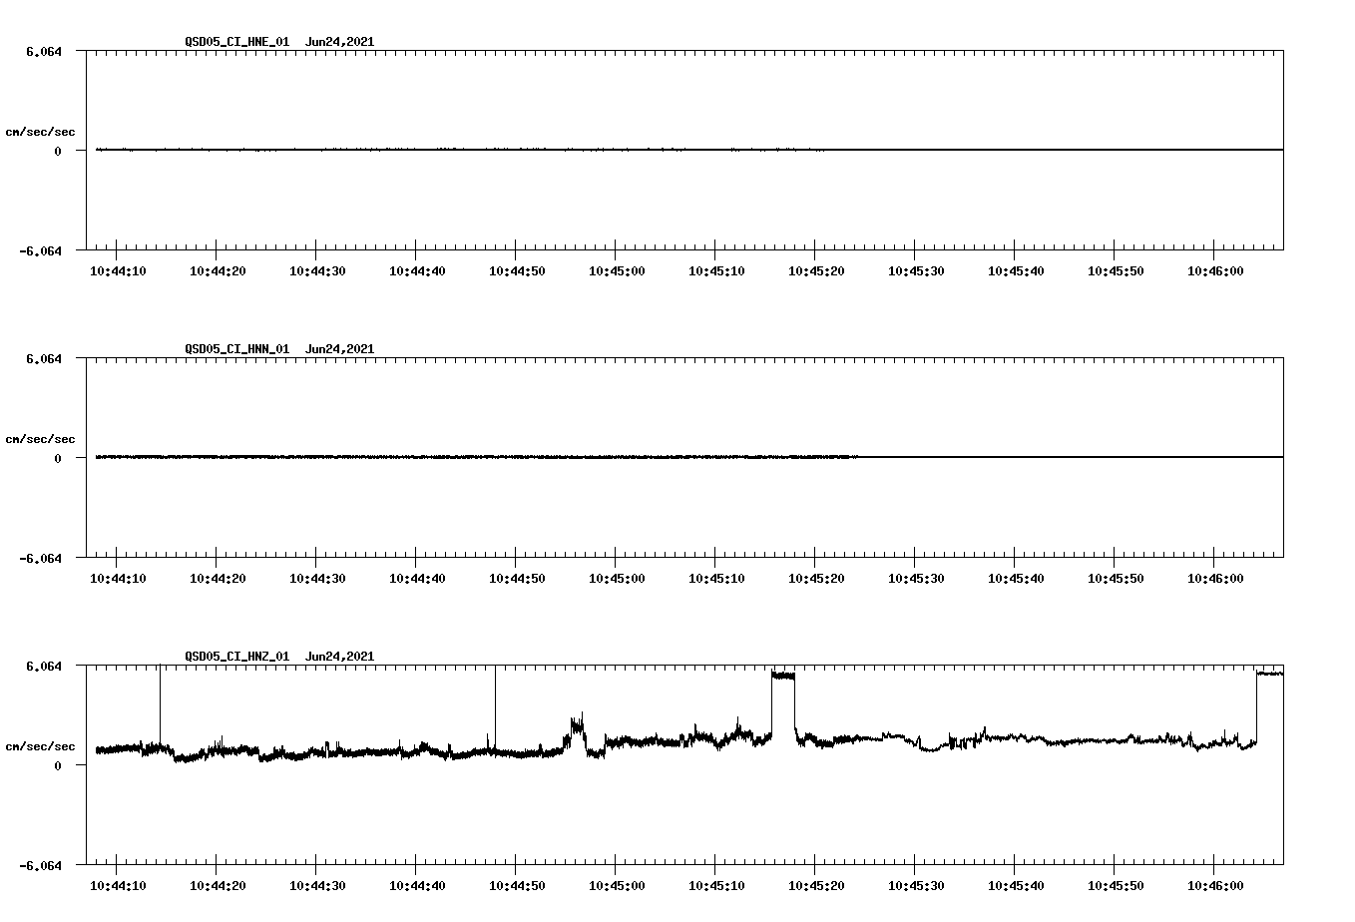Screen dimensions: 1355x922
Task: Click the 0 axis label on the HNN plot
Action: point(58,458)
